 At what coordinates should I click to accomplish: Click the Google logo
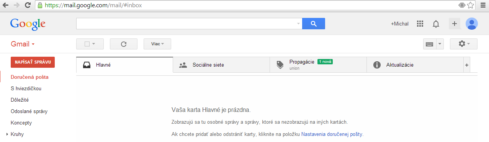(28, 24)
